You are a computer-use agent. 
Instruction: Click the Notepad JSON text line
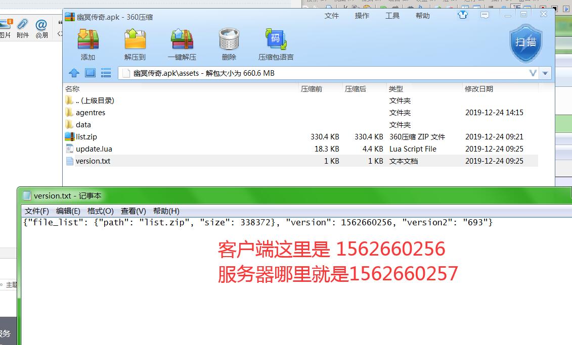(x=257, y=222)
